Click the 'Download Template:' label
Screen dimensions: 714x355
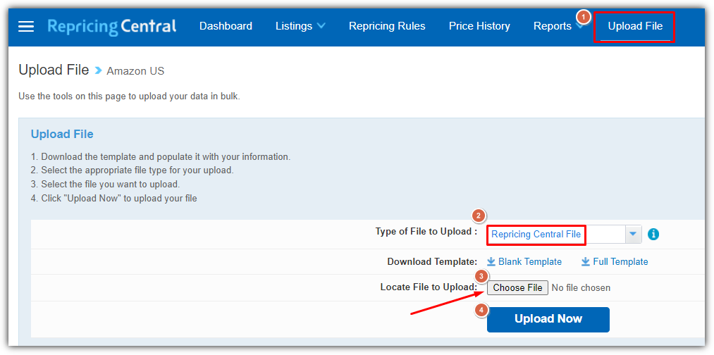[432, 262]
